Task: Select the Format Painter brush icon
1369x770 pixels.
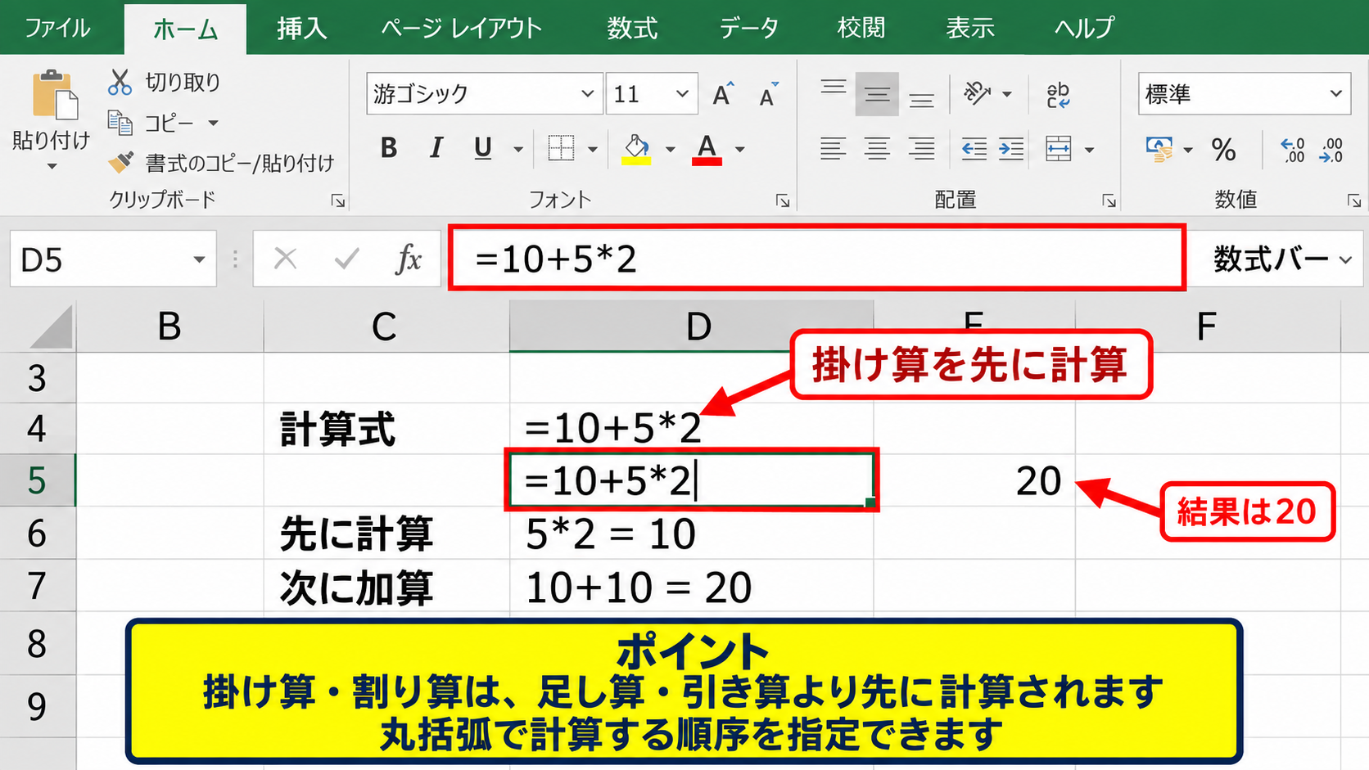Action: 121,162
